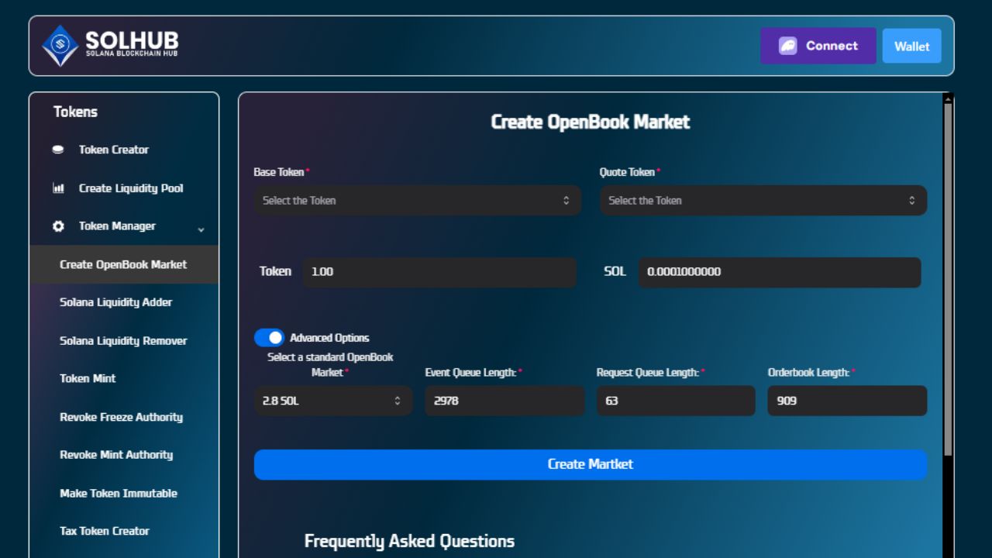
Task: Open the 2.8 SOL standard market dropdown
Action: 333,401
